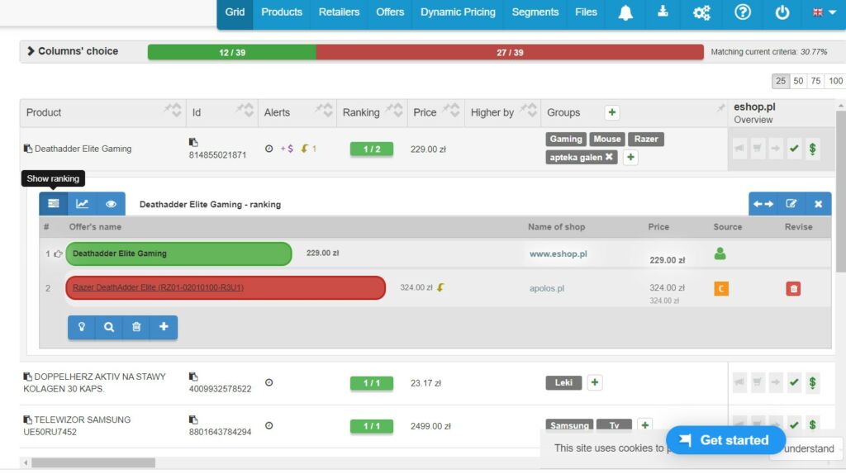Click blue plus add offer button
Screen dimensions: 846x474
tap(164, 327)
